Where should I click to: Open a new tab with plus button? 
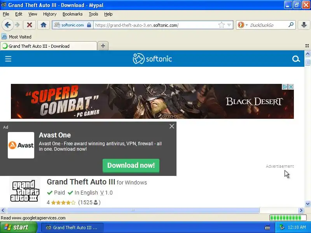tap(103, 46)
